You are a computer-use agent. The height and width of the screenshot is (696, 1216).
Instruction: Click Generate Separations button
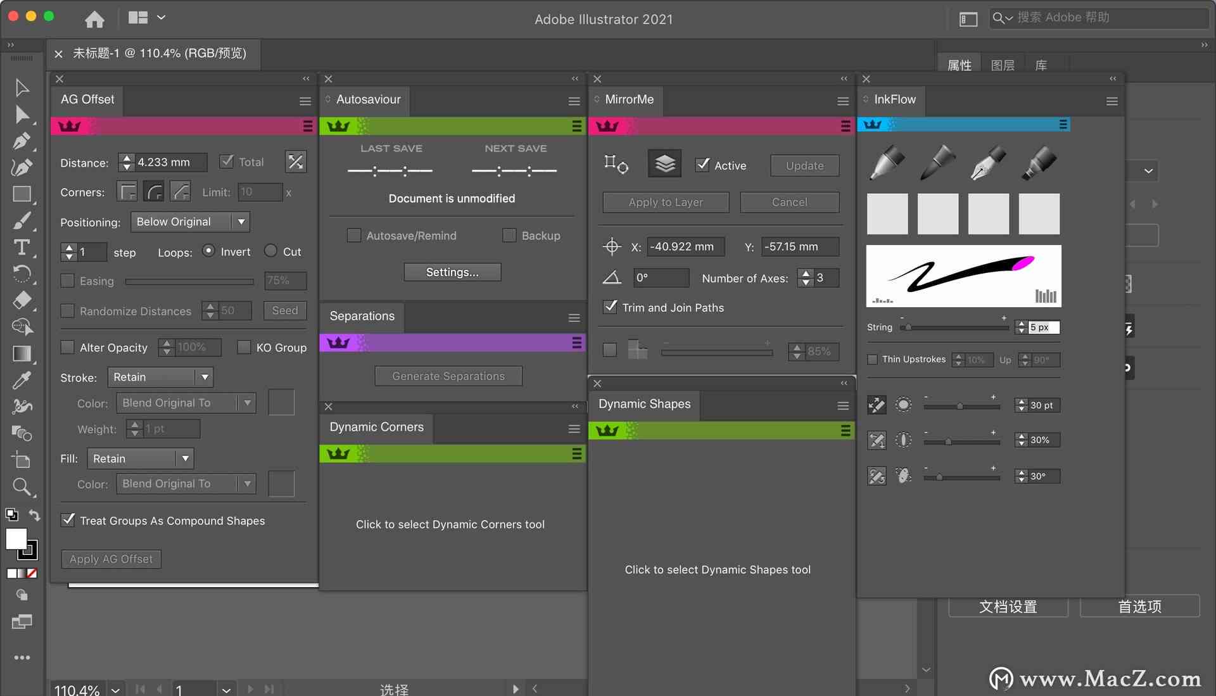tap(448, 376)
